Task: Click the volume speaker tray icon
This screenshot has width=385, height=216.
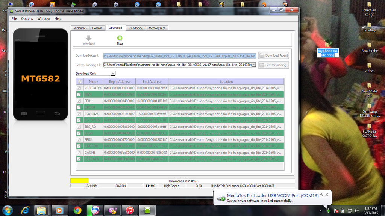Action: 356,211
